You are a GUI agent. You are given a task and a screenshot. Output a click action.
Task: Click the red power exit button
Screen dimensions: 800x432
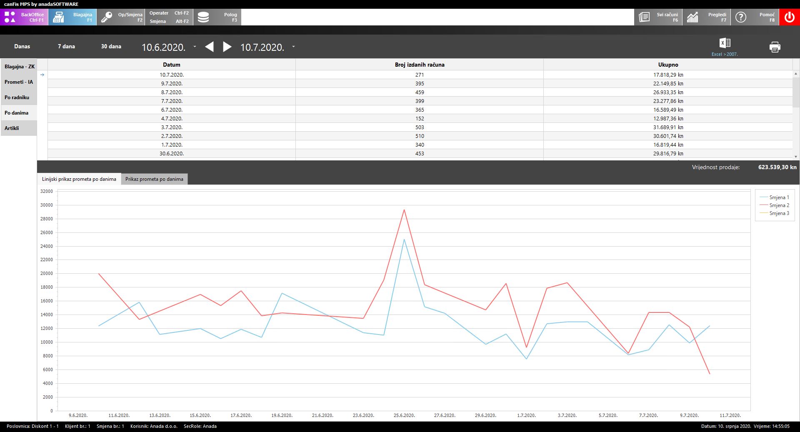(790, 17)
